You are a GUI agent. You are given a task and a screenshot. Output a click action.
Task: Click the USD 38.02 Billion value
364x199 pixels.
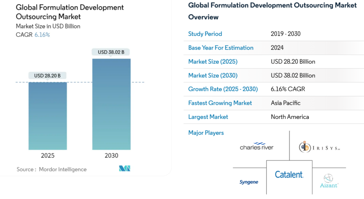[x=293, y=76]
